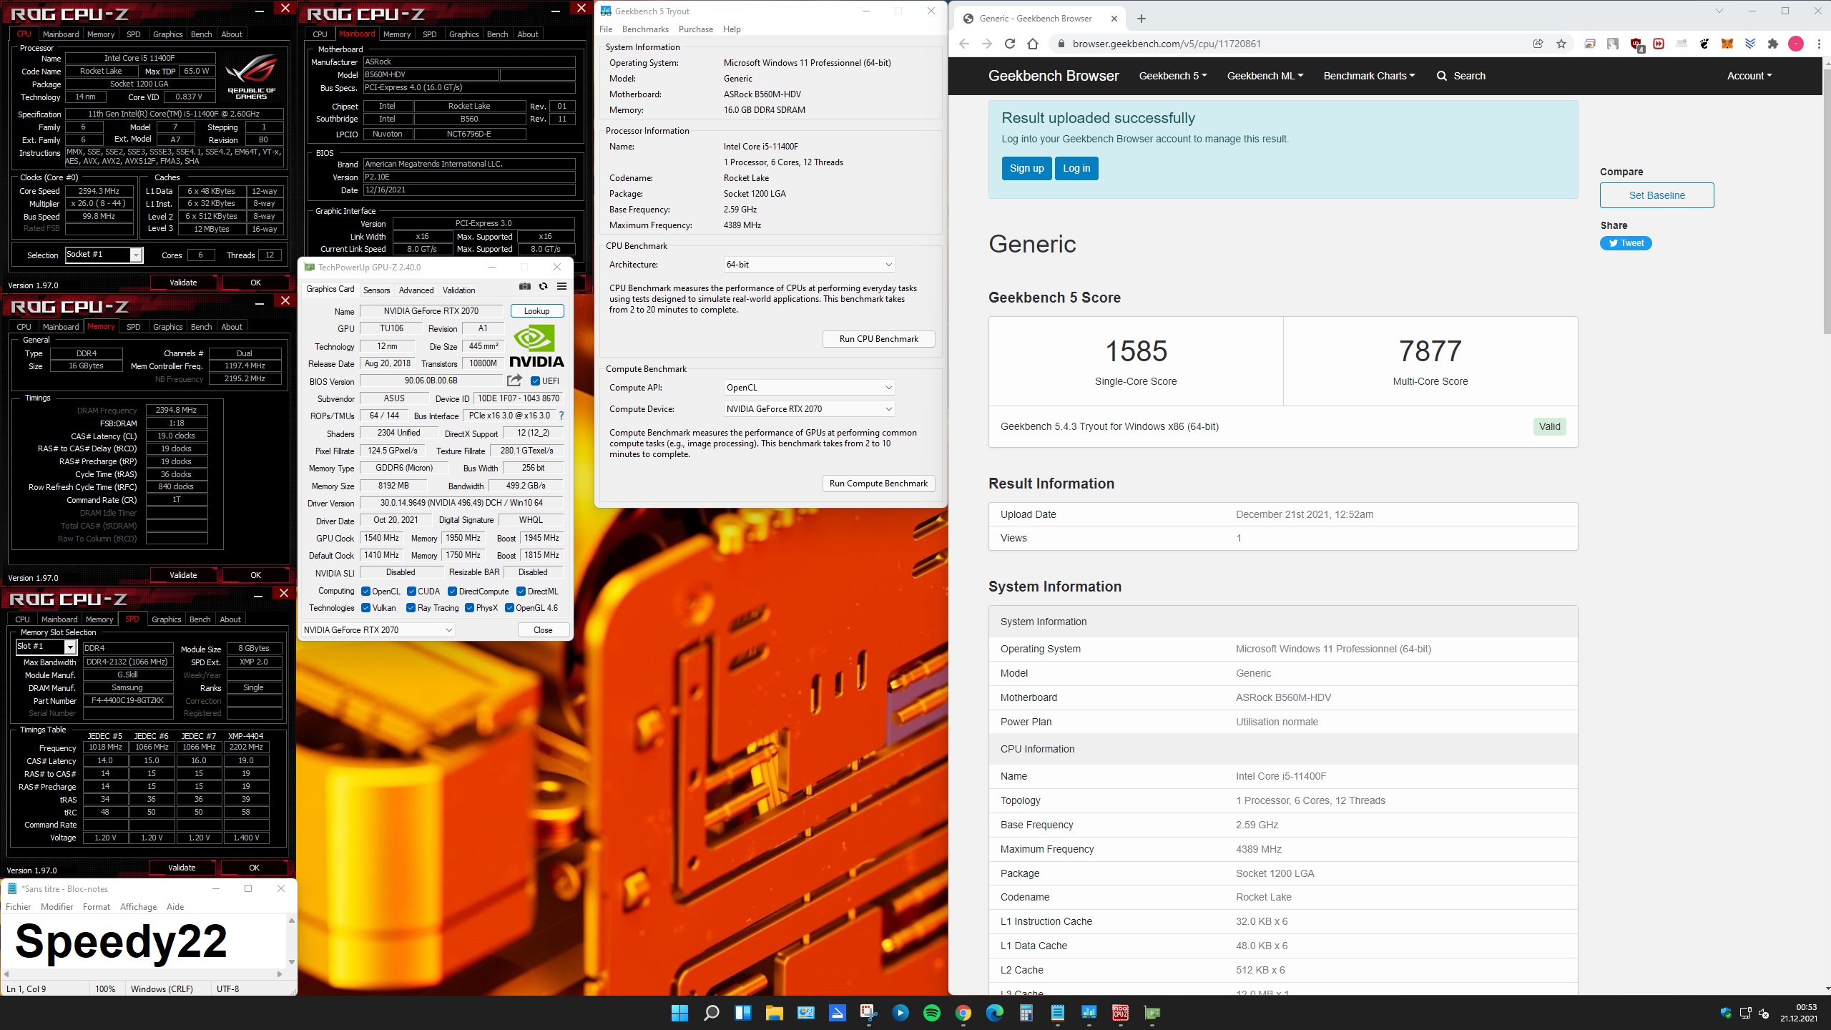The image size is (1831, 1030).
Task: Expand the Account navbar dropdown
Action: coord(1749,76)
